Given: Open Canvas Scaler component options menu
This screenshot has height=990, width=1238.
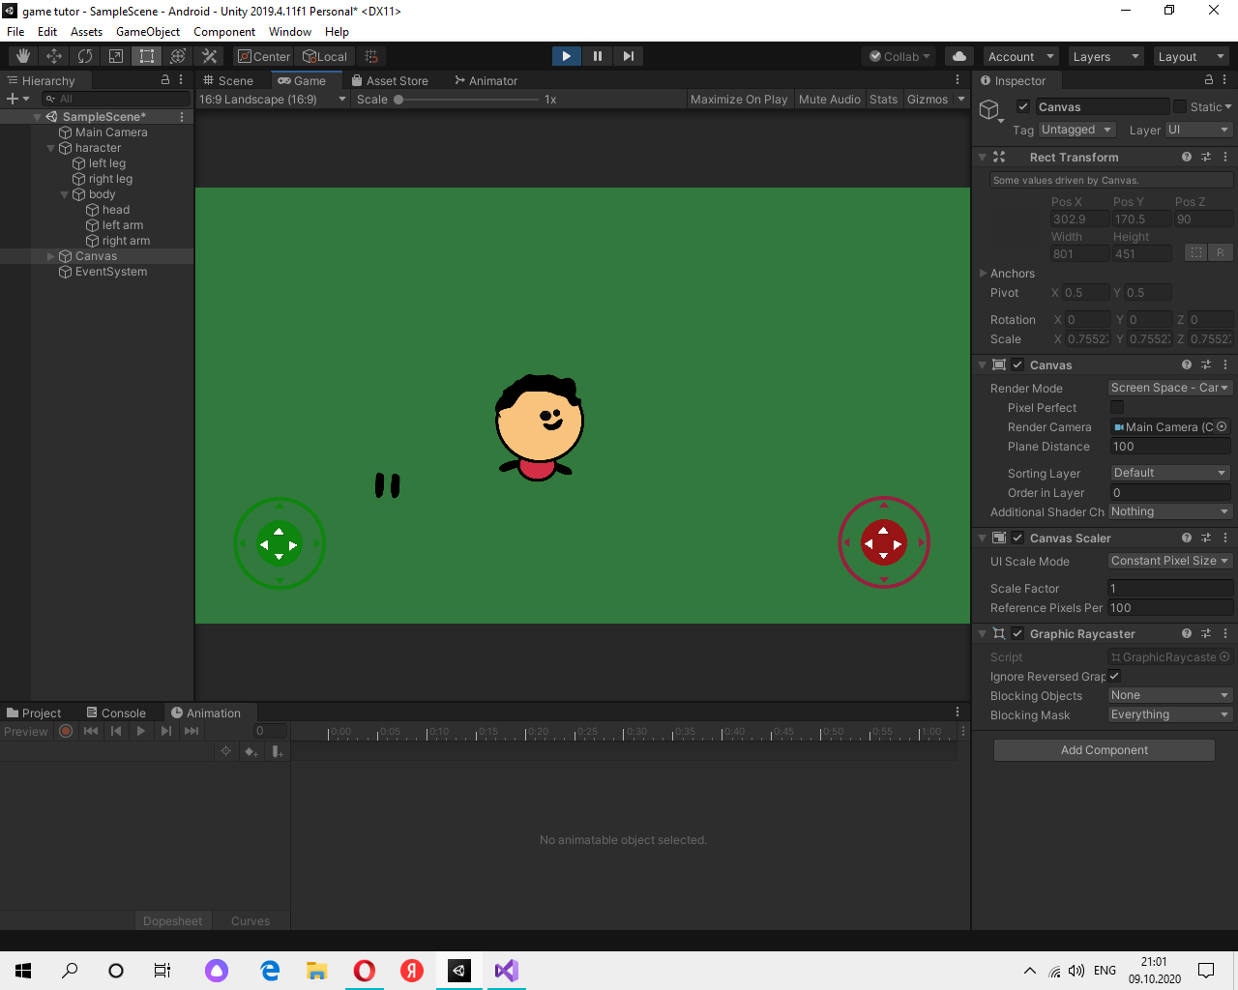Looking at the screenshot, I should 1225,538.
